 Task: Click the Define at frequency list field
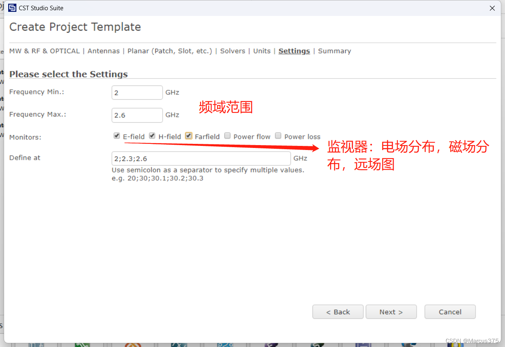201,158
